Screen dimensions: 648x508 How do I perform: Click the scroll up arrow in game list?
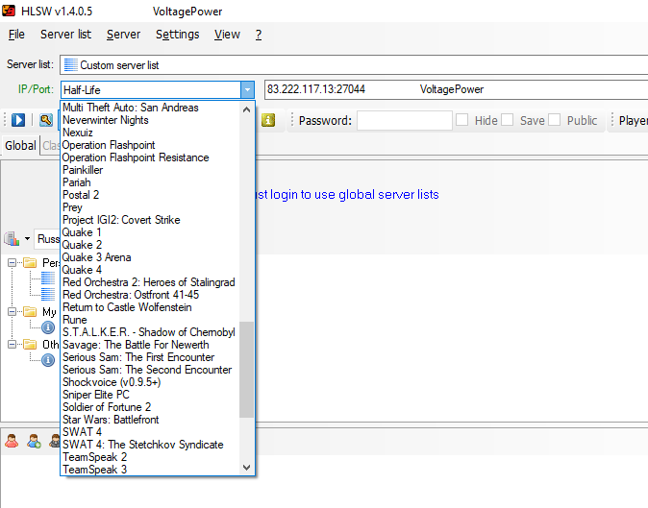tap(247, 109)
